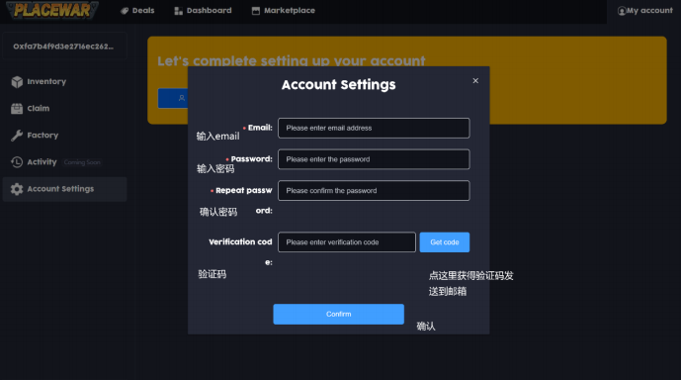Viewport: 681px width, 380px height.
Task: Open Account Settings in sidebar
Action: point(64,189)
